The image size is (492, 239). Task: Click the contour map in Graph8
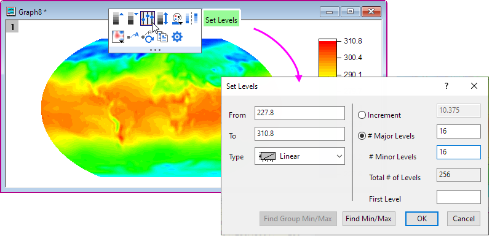(132, 108)
